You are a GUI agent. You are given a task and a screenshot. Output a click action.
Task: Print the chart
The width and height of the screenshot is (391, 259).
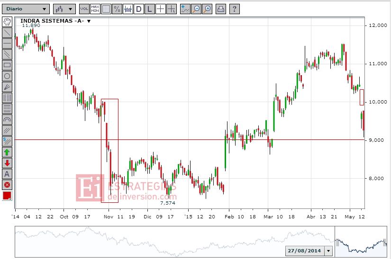coord(221,9)
